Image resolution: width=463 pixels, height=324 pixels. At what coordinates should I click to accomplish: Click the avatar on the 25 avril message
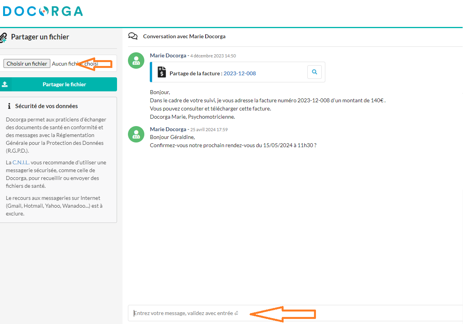click(x=136, y=134)
